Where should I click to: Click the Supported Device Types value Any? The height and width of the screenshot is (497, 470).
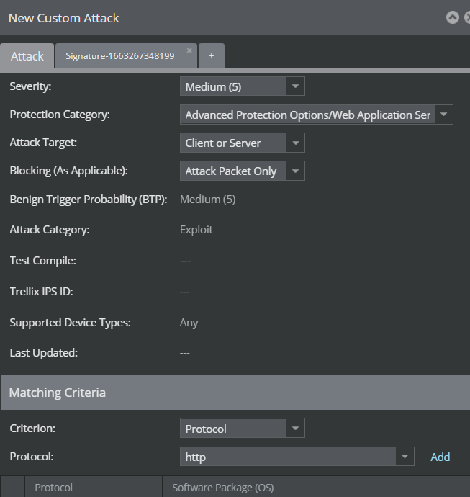(189, 323)
